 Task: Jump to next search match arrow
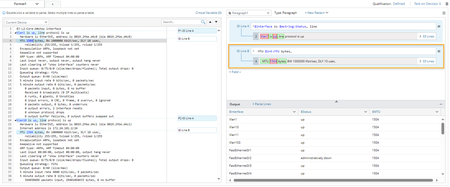[x=216, y=22]
